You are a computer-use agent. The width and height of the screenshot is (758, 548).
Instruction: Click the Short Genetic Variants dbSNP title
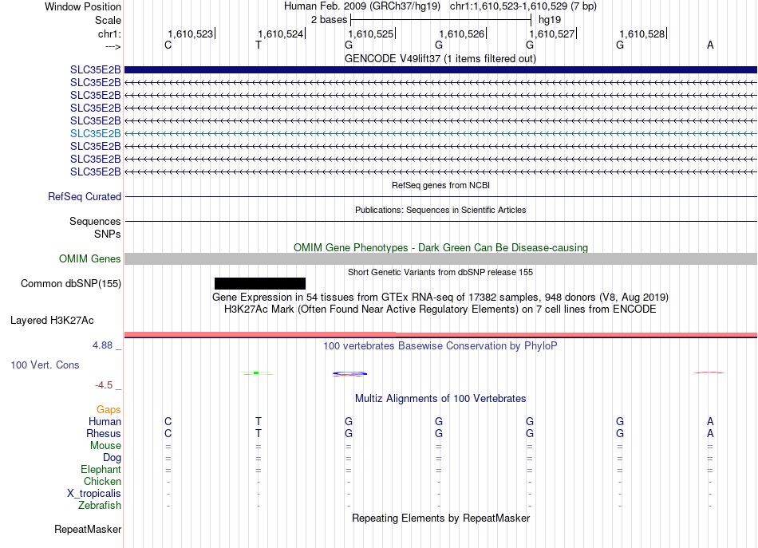[440, 272]
